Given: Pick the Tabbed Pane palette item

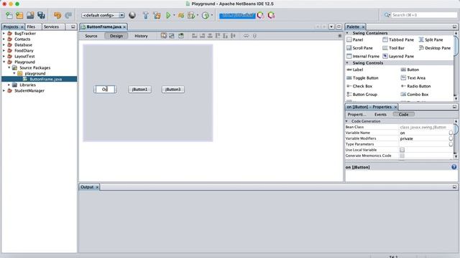Looking at the screenshot, I should point(398,40).
